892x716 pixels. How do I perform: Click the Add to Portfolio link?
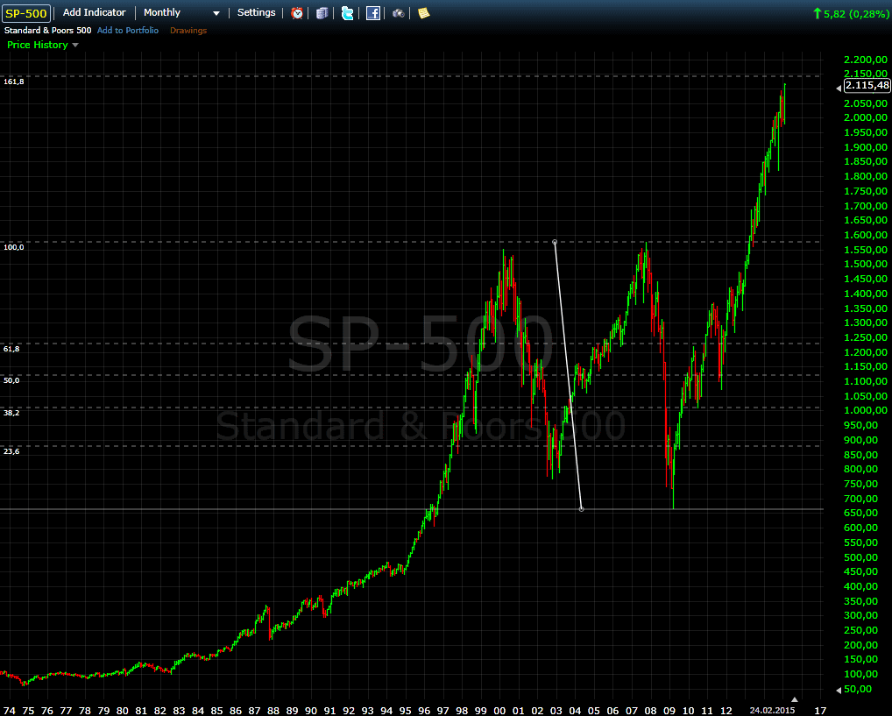tap(127, 30)
